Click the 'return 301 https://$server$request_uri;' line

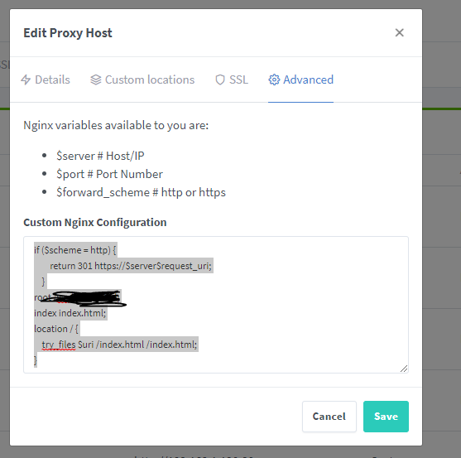pos(131,266)
